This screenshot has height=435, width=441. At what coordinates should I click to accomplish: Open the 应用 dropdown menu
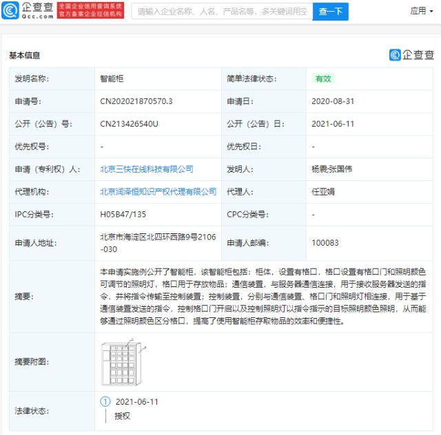click(x=421, y=11)
